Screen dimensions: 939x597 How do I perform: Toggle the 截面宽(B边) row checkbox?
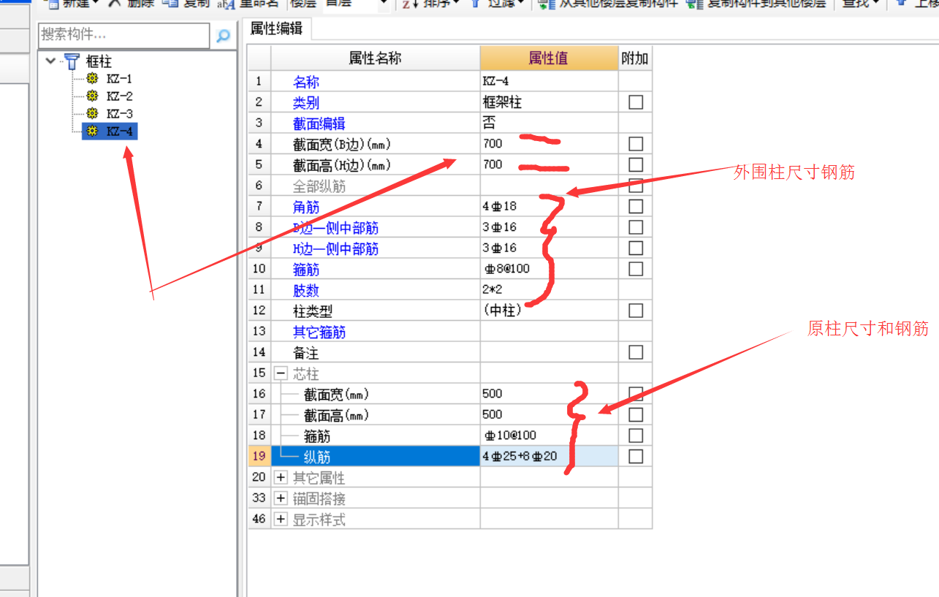pyautogui.click(x=636, y=144)
